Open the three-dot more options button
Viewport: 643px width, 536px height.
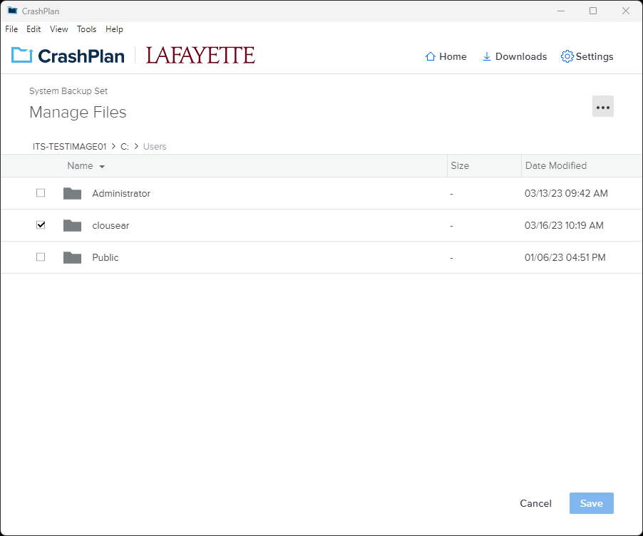[603, 107]
